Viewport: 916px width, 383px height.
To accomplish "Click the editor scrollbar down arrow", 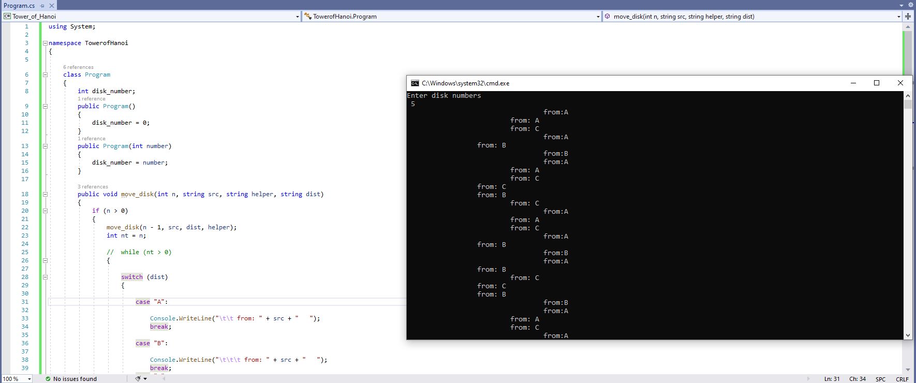I will point(907,370).
